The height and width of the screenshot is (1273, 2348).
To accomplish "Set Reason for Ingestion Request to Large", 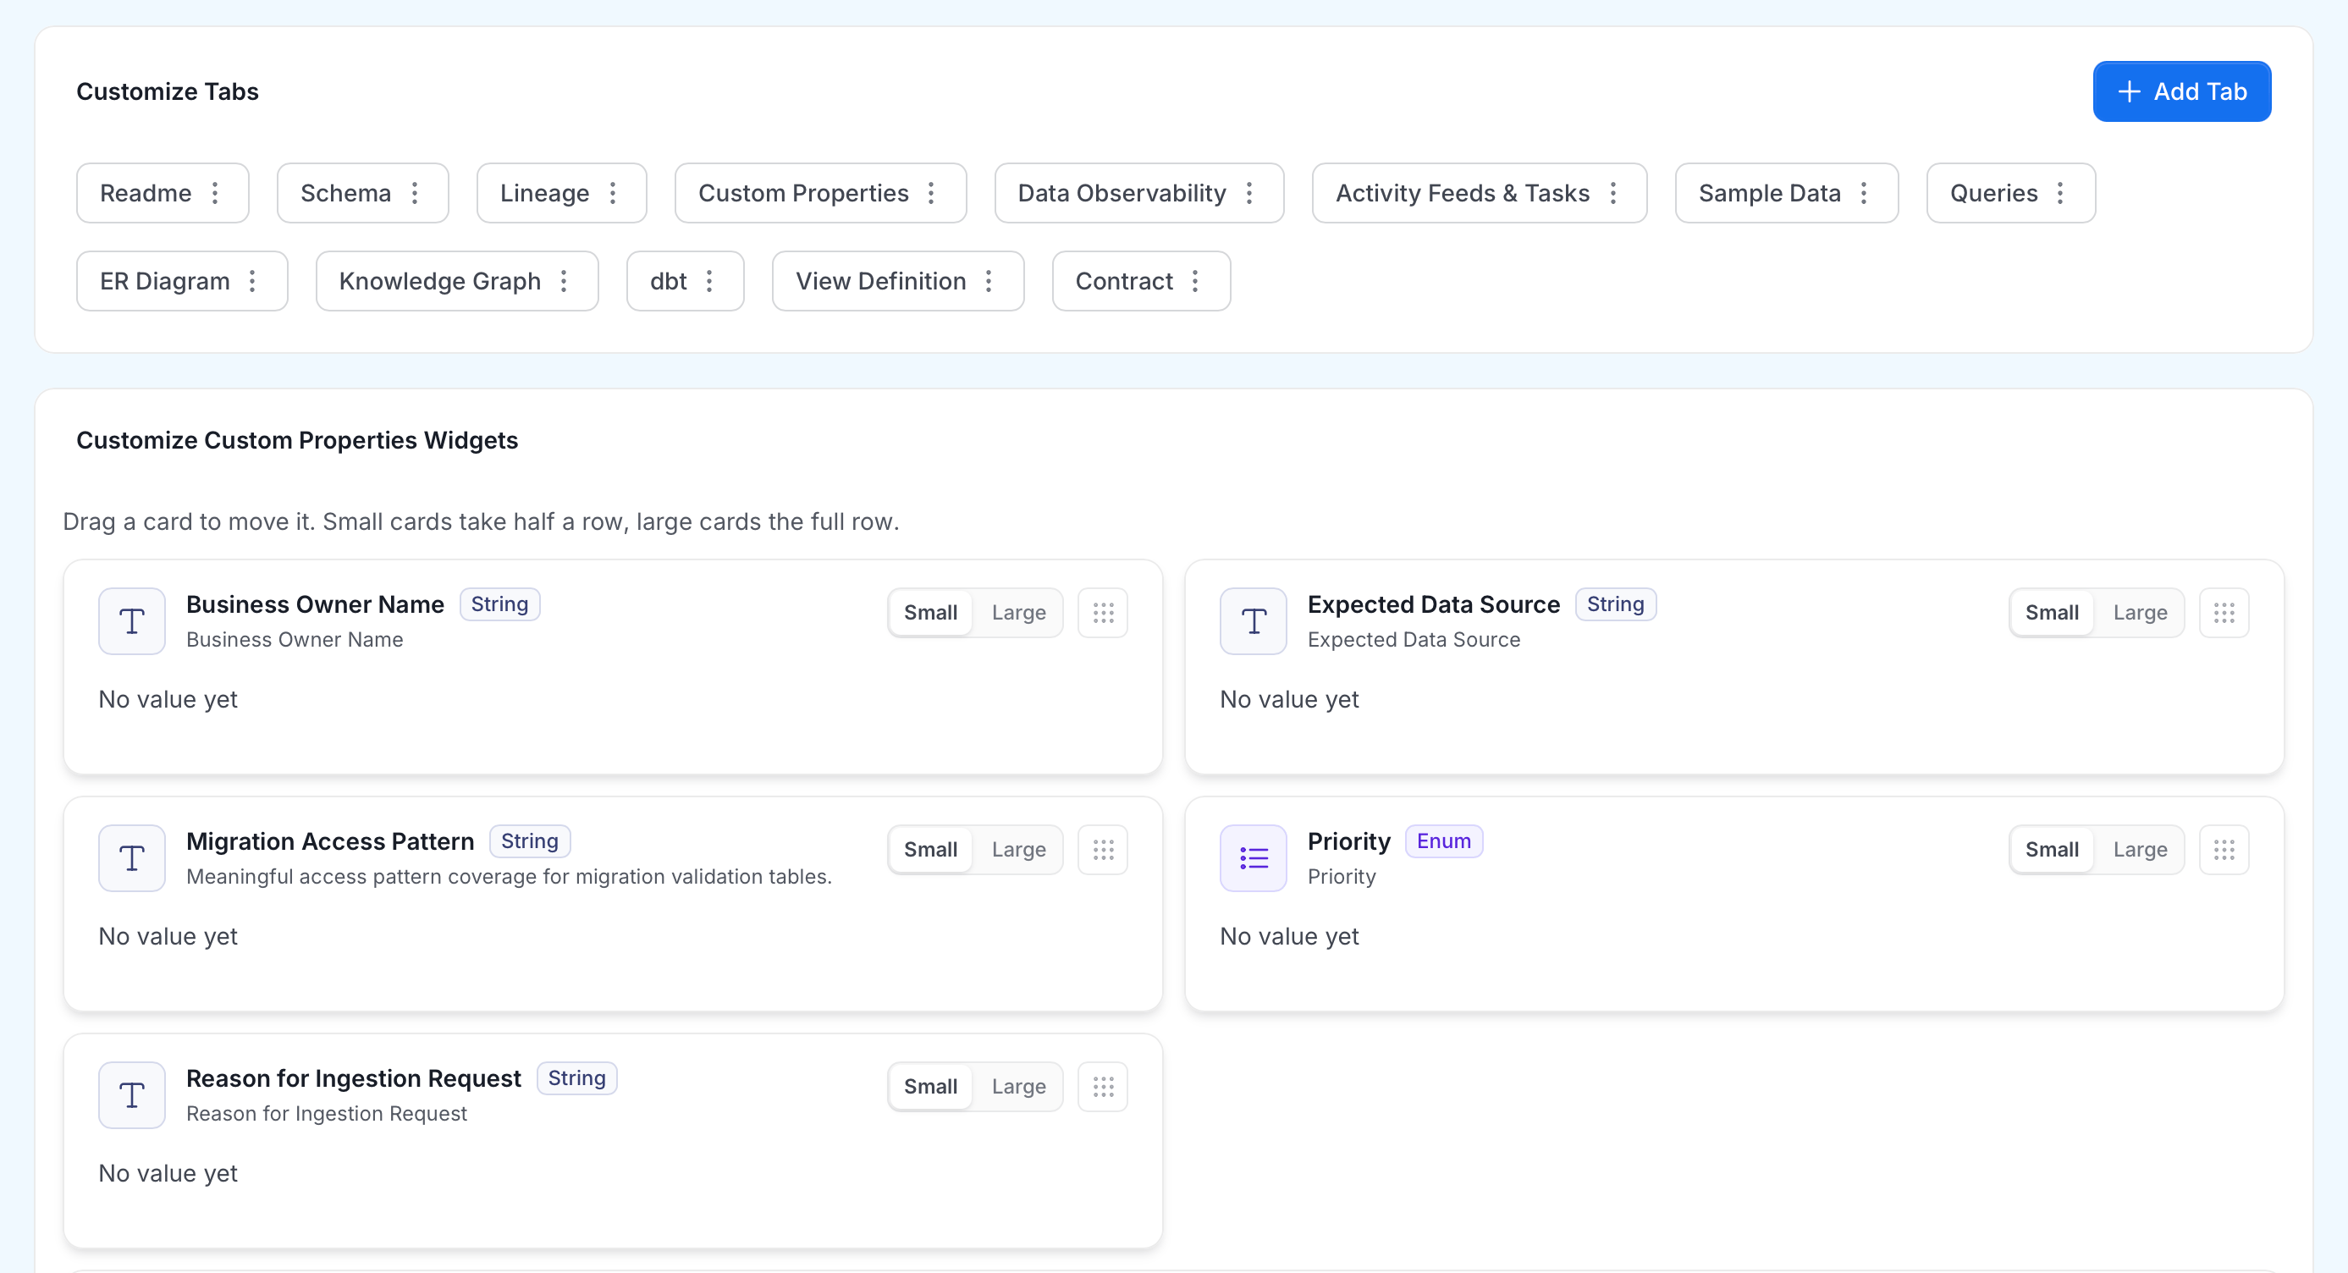I will tap(1019, 1086).
